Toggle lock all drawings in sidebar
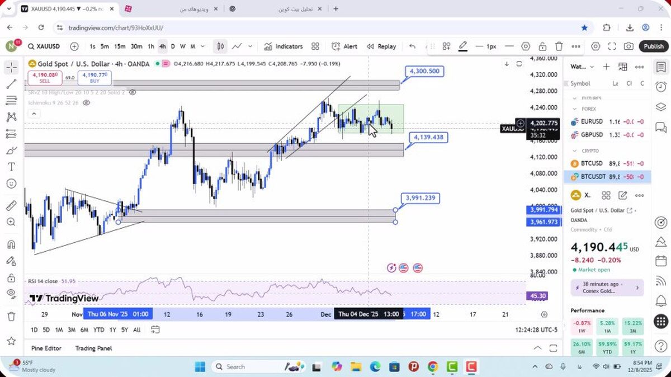 (x=11, y=277)
